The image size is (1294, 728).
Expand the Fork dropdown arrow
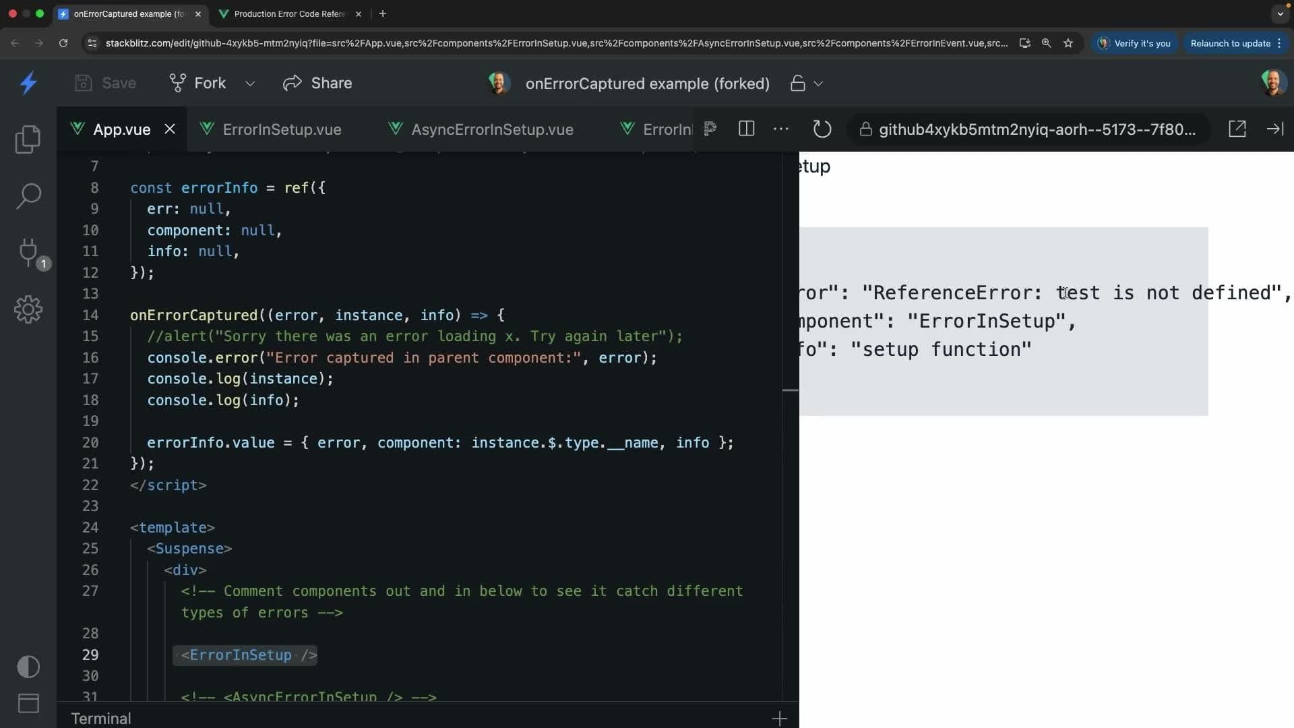click(250, 84)
